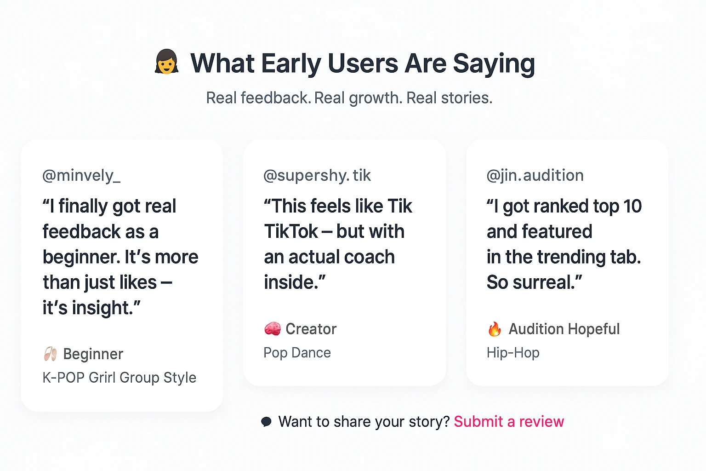Select the @minvely_ username
Viewport: 706px width, 471px height.
tap(81, 176)
